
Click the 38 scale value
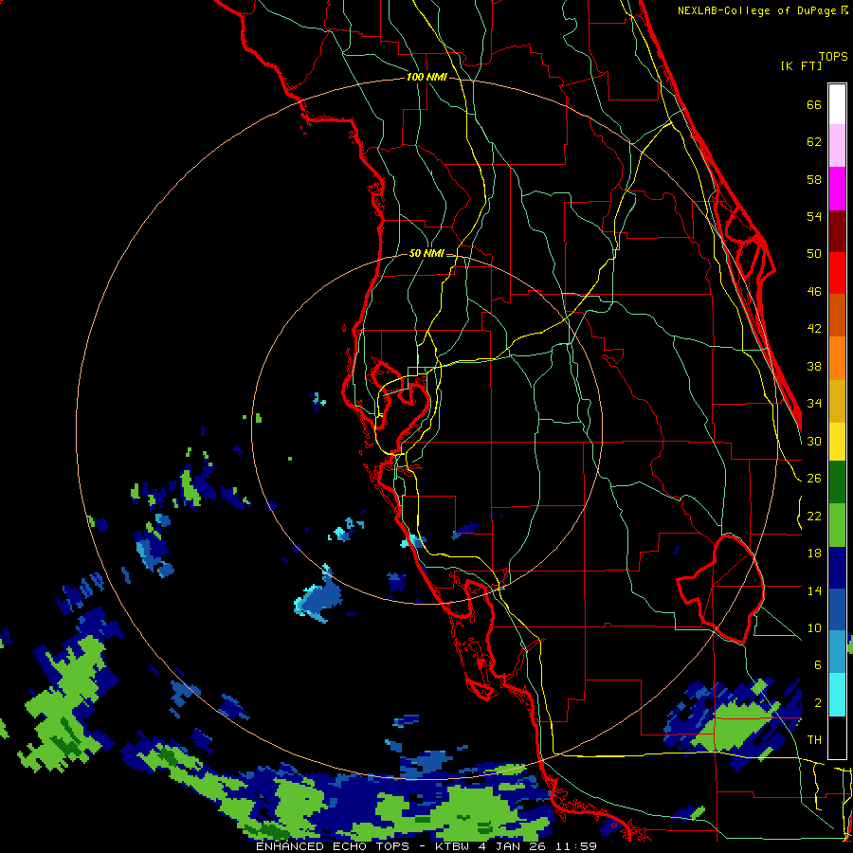click(x=814, y=367)
